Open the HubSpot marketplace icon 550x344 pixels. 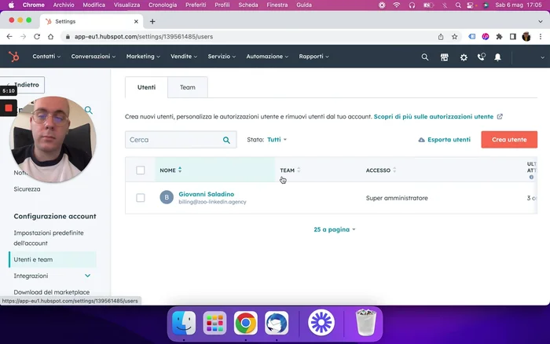444,57
